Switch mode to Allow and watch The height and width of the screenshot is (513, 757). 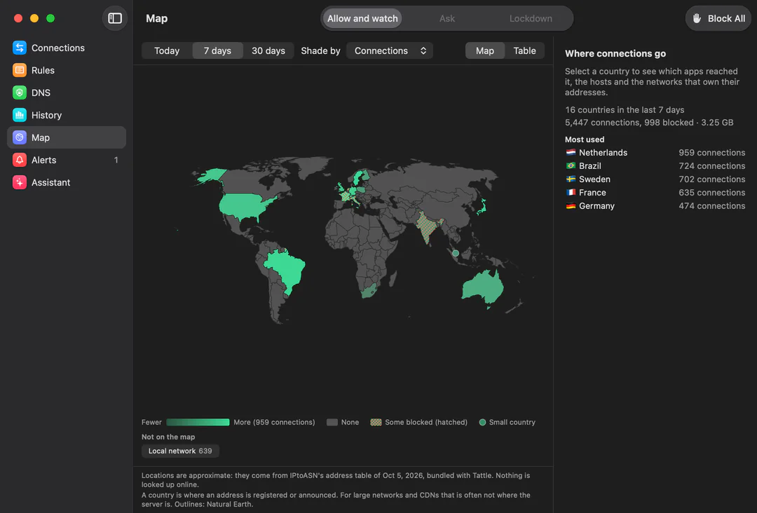point(362,18)
